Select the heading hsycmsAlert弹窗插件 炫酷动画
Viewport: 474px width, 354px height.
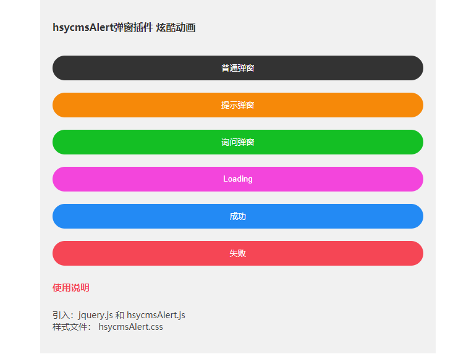pyautogui.click(x=124, y=28)
